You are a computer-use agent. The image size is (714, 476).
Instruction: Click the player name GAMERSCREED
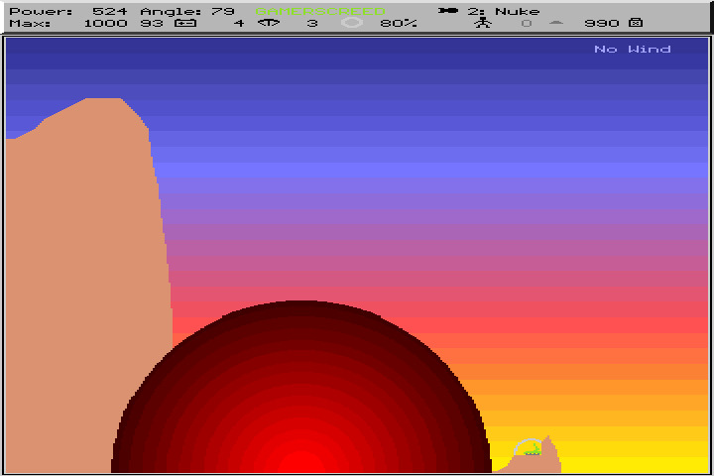tap(320, 11)
